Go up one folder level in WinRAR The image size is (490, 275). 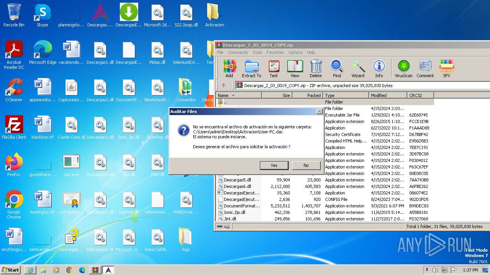click(224, 86)
